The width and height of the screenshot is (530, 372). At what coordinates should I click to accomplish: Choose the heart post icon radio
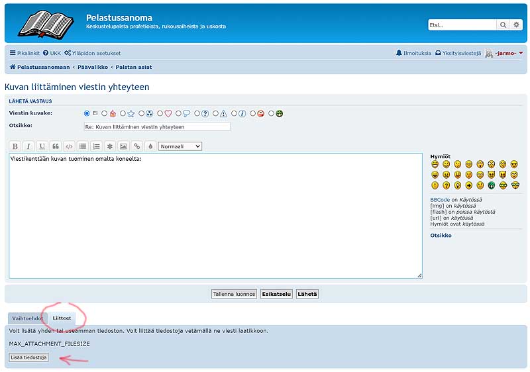click(160, 113)
